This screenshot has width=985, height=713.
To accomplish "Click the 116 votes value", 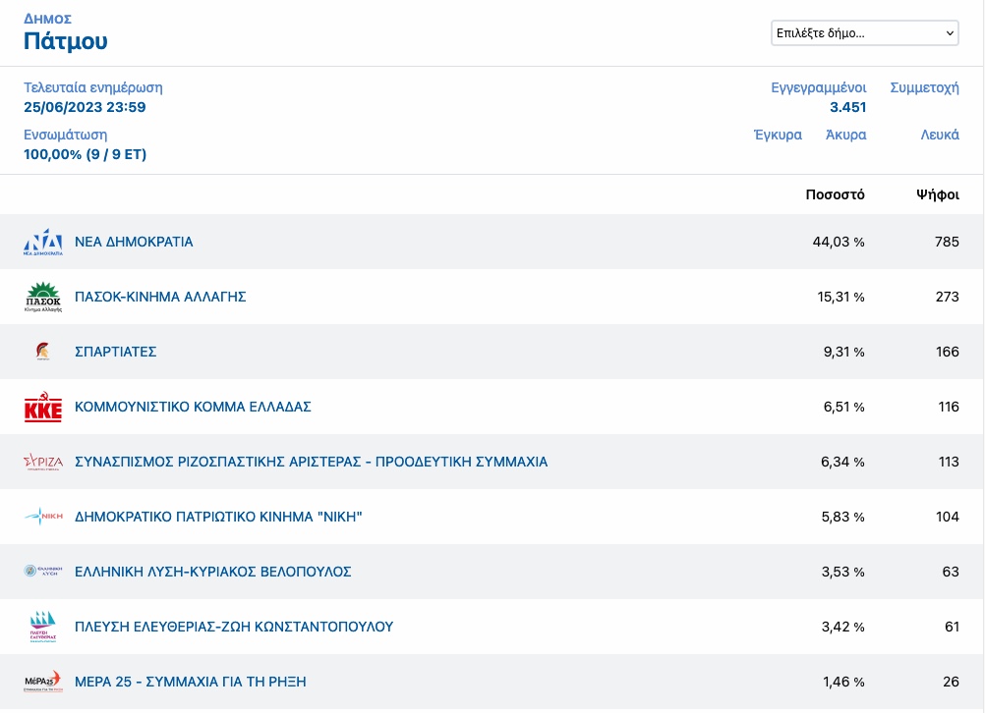I will pos(949,407).
